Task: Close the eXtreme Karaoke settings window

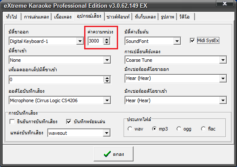Action: (x=225, y=3)
